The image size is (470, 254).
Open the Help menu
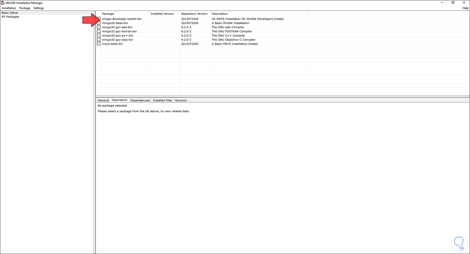coord(465,8)
